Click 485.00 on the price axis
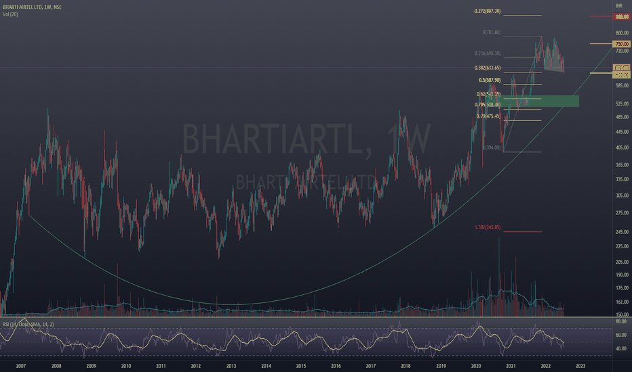Image resolution: width=632 pixels, height=372 pixels. coord(622,117)
